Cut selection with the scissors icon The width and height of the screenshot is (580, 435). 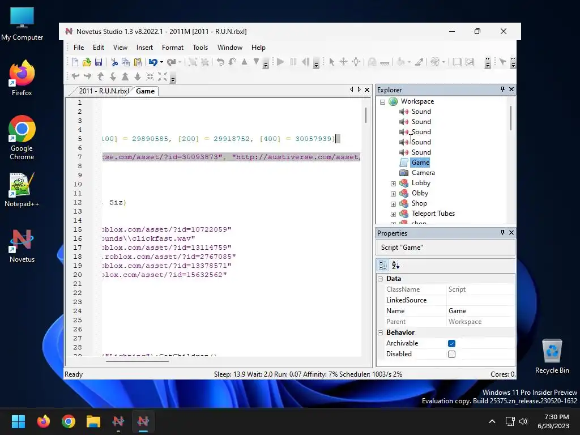(114, 62)
